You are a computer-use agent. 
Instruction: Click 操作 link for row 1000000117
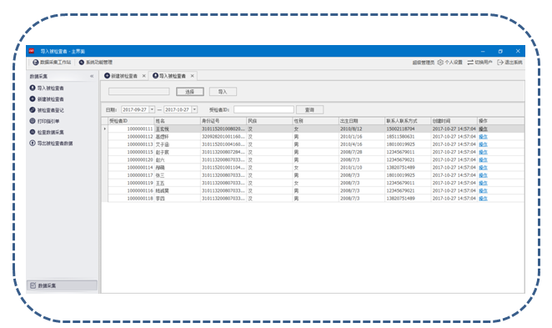483,175
